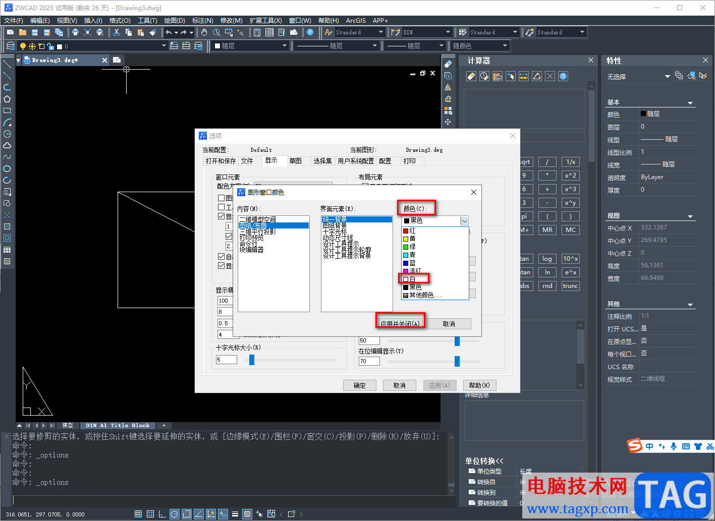The width and height of the screenshot is (715, 521).
Task: Choose 红 red color in list
Action: pos(435,231)
